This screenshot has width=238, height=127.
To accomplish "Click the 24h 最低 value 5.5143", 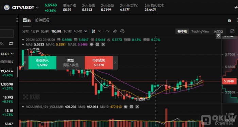I will (87, 10).
